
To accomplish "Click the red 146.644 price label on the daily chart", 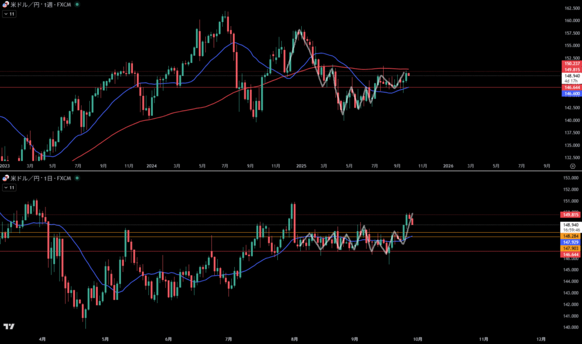I will [x=571, y=255].
